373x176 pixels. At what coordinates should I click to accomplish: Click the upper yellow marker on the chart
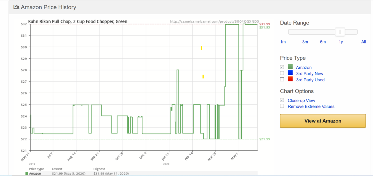pyautogui.click(x=201, y=48)
